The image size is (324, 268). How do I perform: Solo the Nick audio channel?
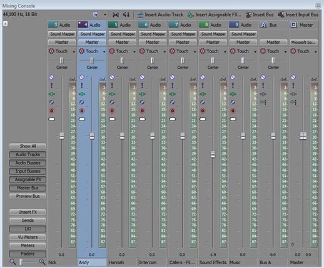tap(51, 86)
